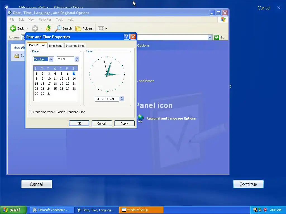Click the help question mark in Date and Time Properties

[127, 37]
